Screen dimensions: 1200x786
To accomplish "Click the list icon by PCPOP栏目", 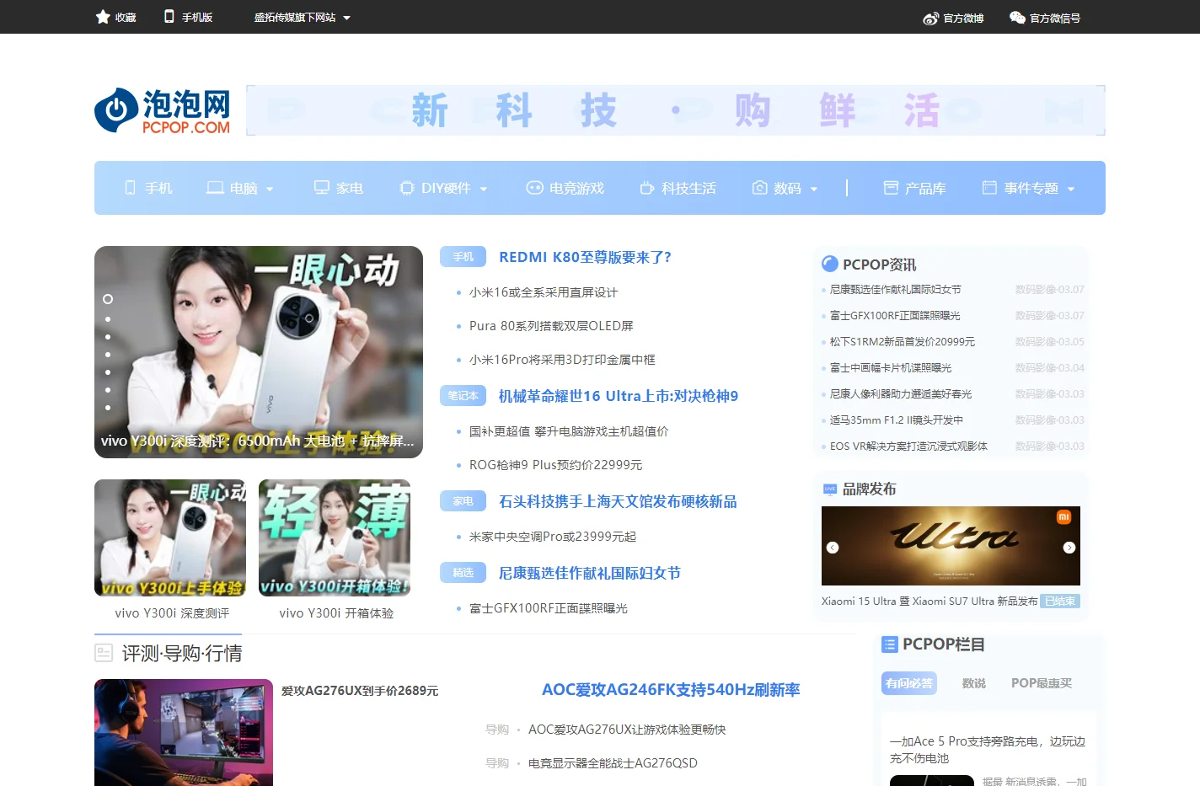I will point(889,644).
